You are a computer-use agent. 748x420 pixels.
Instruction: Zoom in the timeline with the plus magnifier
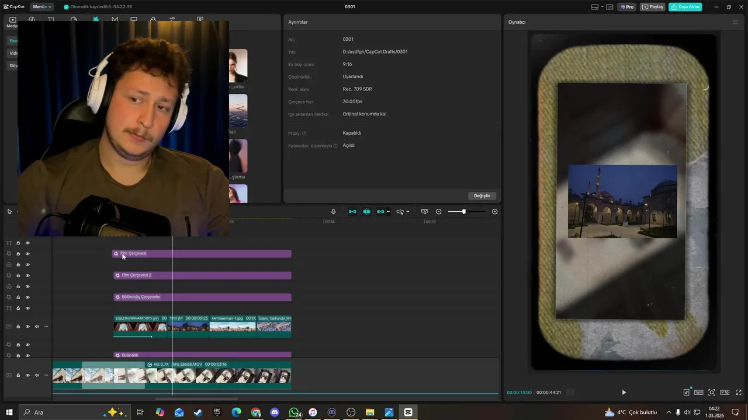[495, 212]
